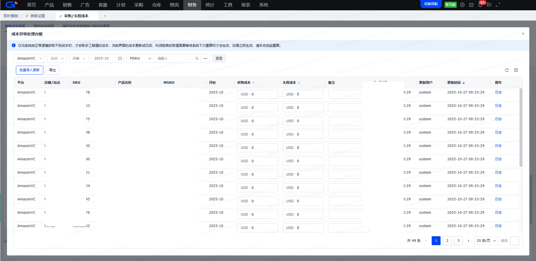Open the 仓库 menu in top navigation
Viewport: 536px width, 261px height.
[157, 5]
